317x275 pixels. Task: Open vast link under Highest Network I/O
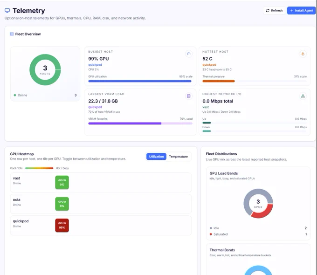tap(206, 107)
